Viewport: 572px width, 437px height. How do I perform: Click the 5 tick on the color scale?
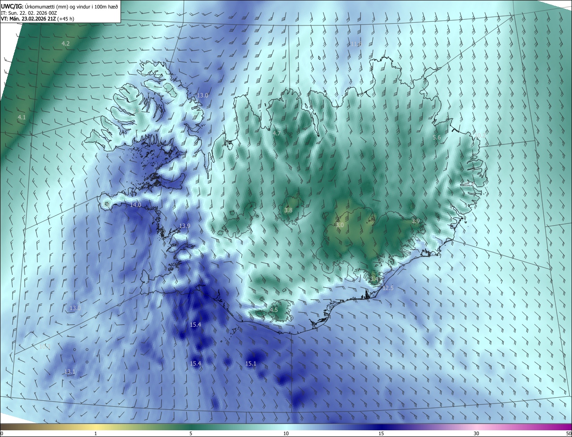(x=191, y=433)
